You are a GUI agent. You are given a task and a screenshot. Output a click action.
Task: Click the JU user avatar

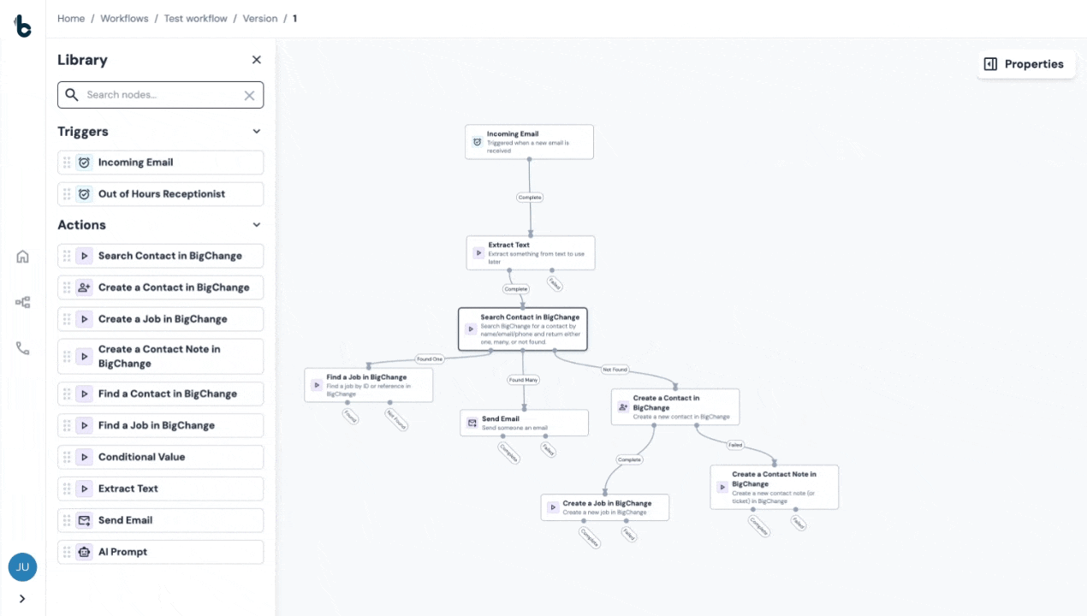coord(22,566)
